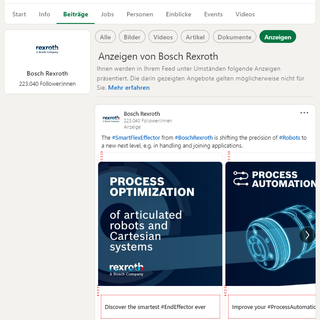Screen dimensions: 320x320
Task: Click 'Improve your #ProcessAutomation' caption
Action: tap(274, 307)
